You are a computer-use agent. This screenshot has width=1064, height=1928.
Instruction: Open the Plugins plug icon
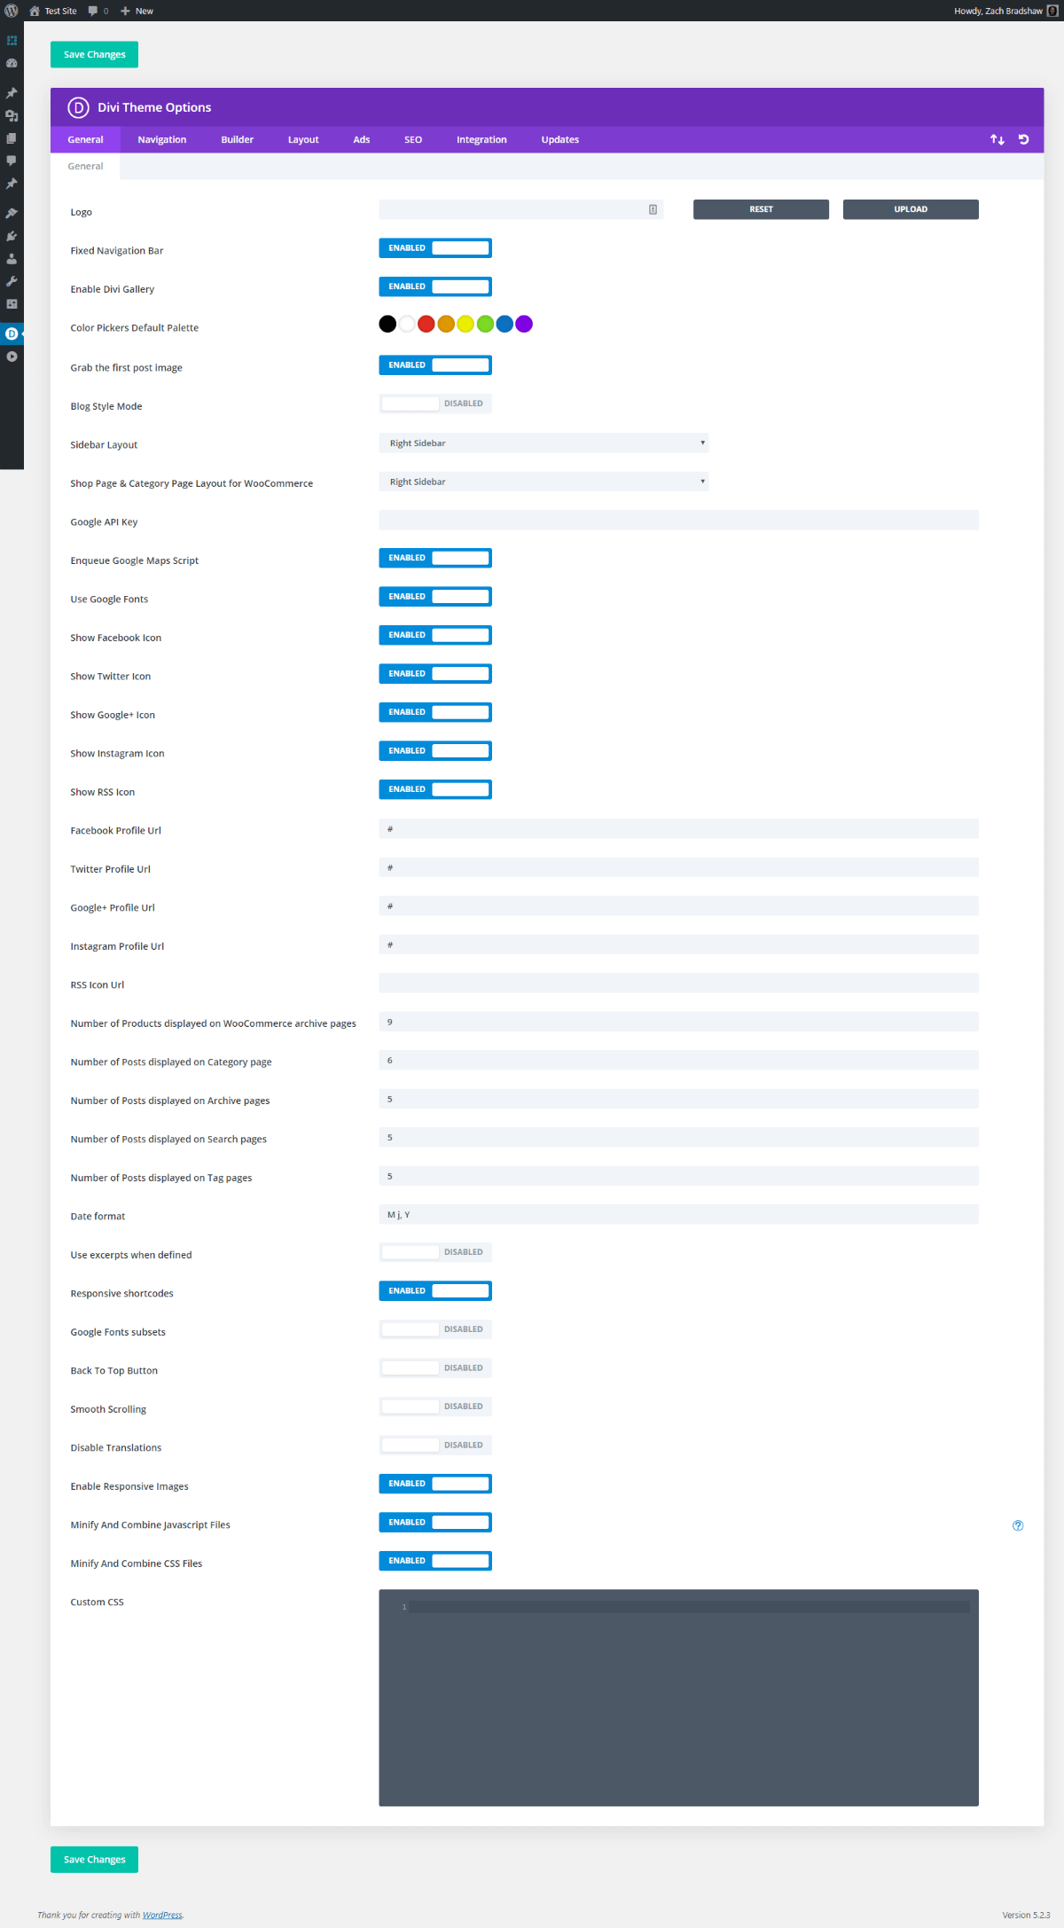[12, 236]
